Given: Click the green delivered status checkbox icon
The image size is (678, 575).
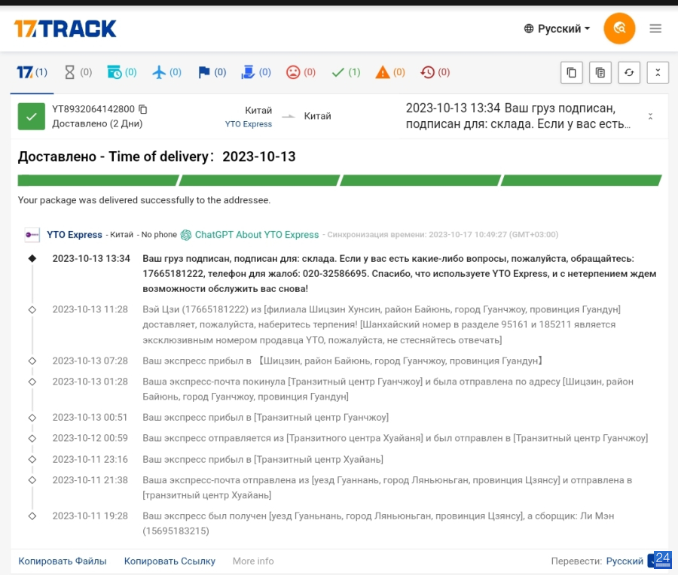Looking at the screenshot, I should coord(31,116).
